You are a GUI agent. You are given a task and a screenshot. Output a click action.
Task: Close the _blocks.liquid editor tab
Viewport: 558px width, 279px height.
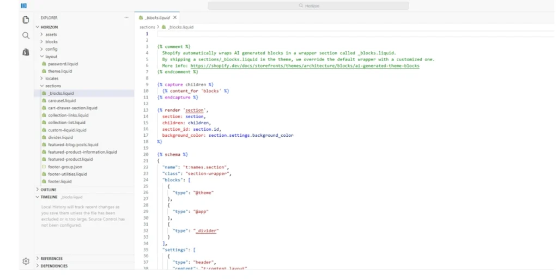tap(175, 17)
